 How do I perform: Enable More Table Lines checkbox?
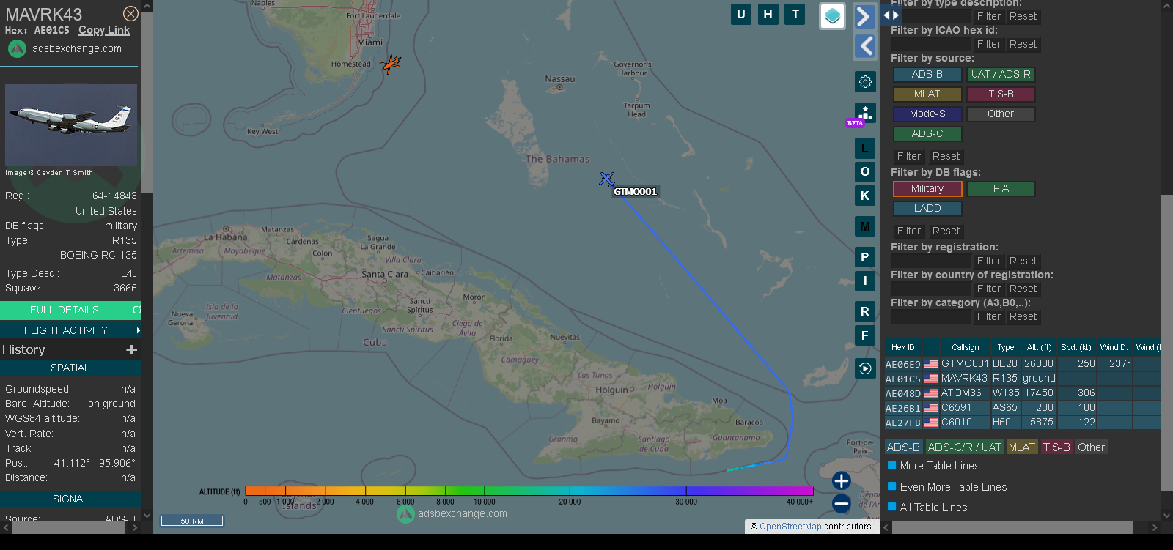pos(892,465)
